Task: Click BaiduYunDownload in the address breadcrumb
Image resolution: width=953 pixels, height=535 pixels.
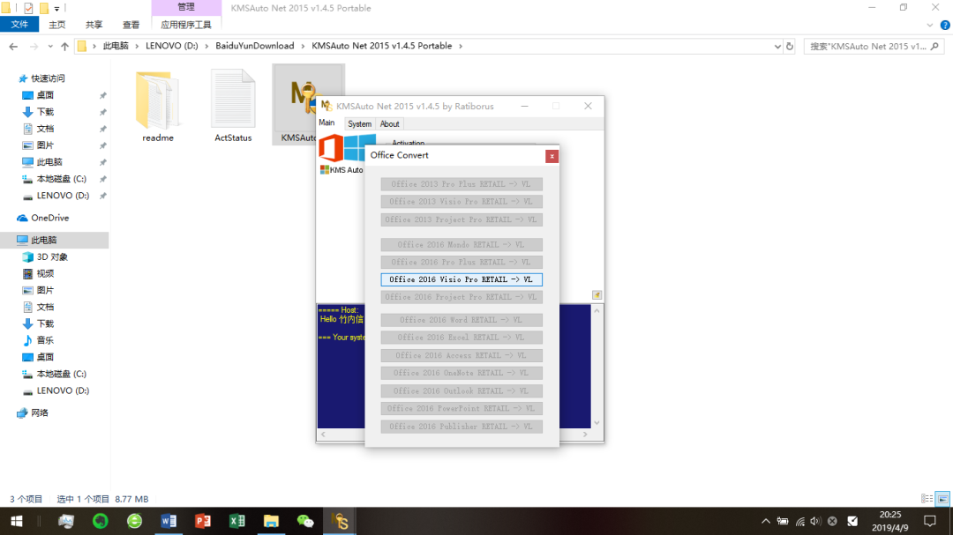Action: coord(255,46)
